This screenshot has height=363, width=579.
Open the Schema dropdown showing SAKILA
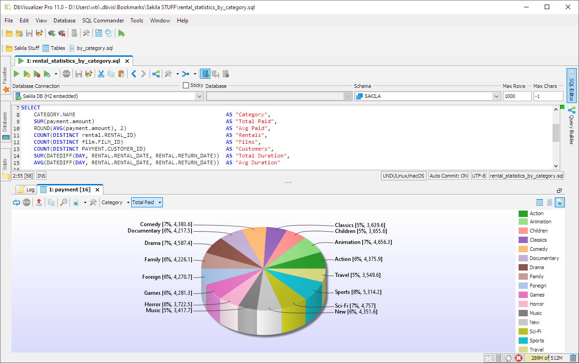click(497, 96)
